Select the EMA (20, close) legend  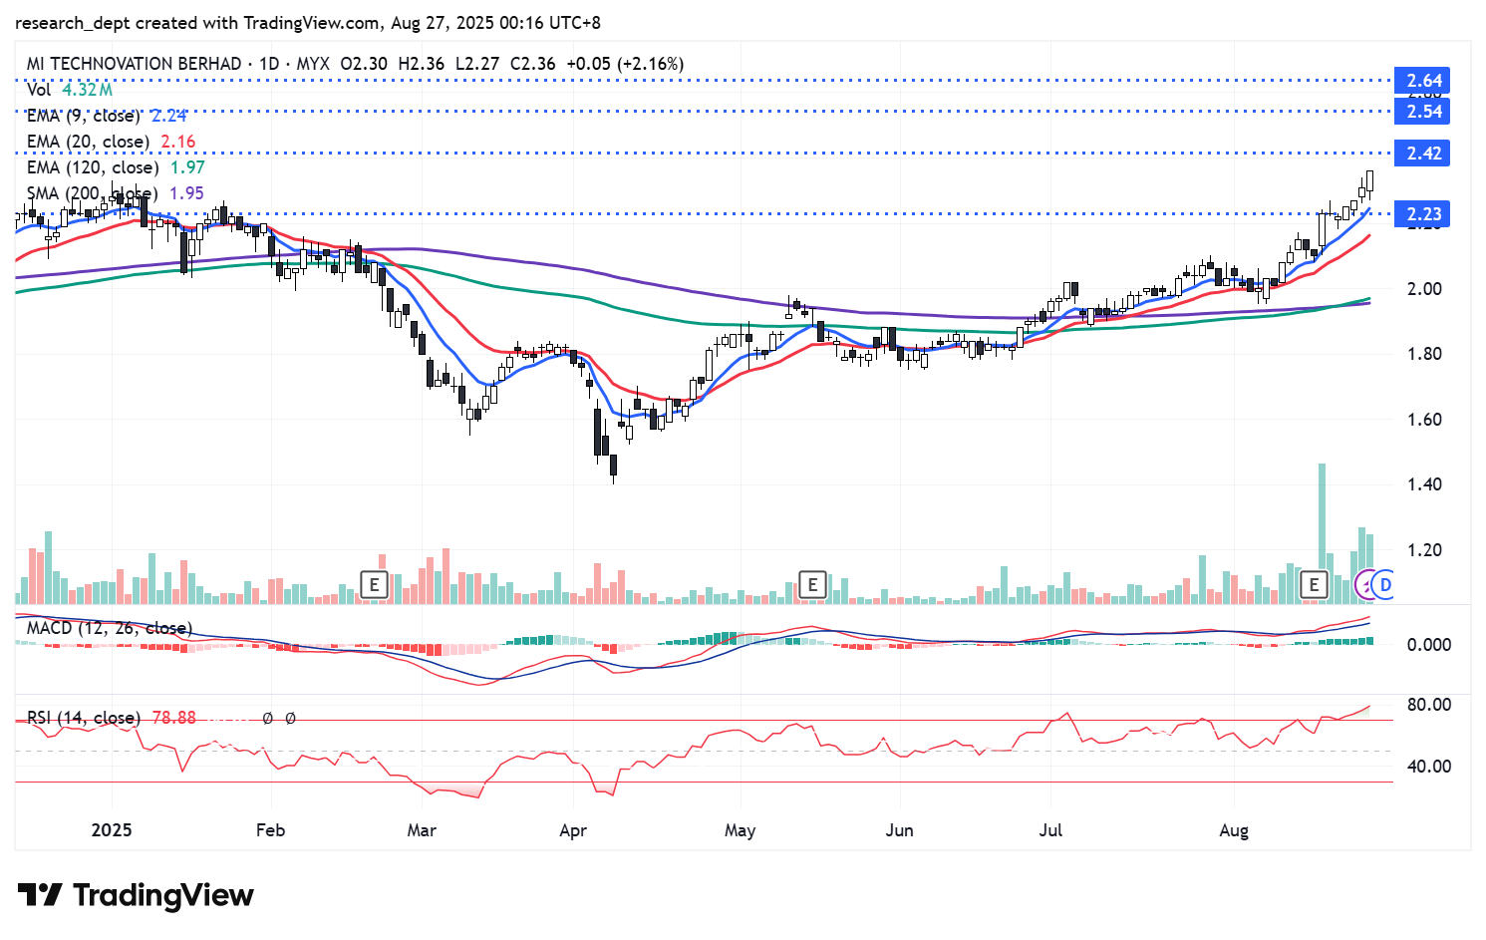89,142
